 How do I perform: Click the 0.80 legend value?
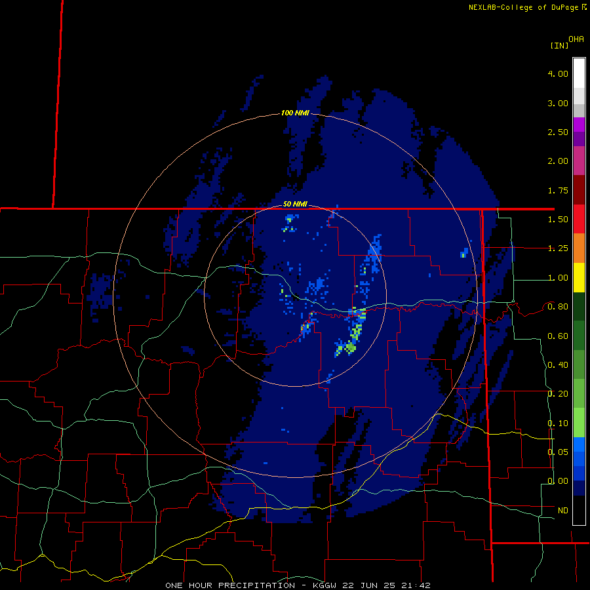558,307
